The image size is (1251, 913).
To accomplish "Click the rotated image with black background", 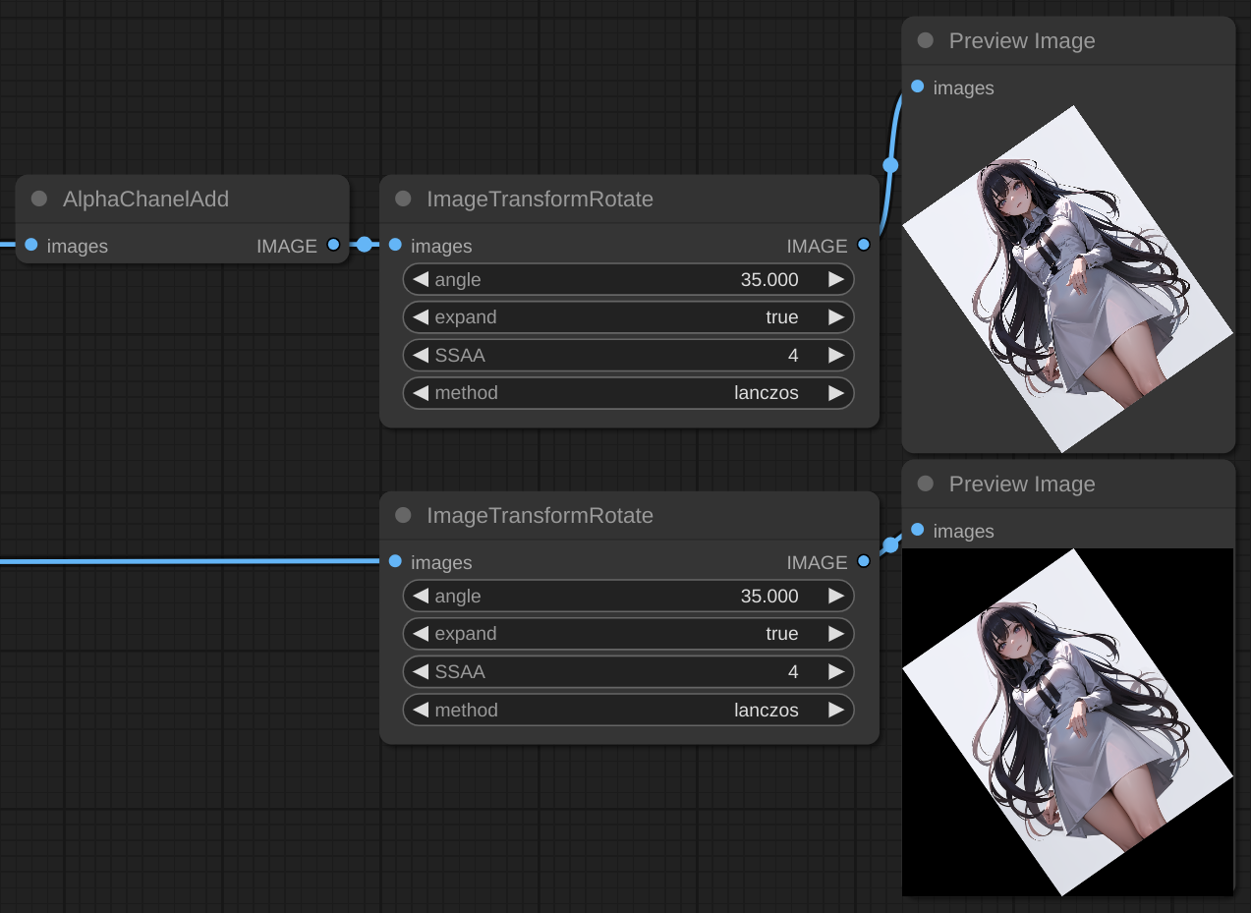I will 1066,722.
